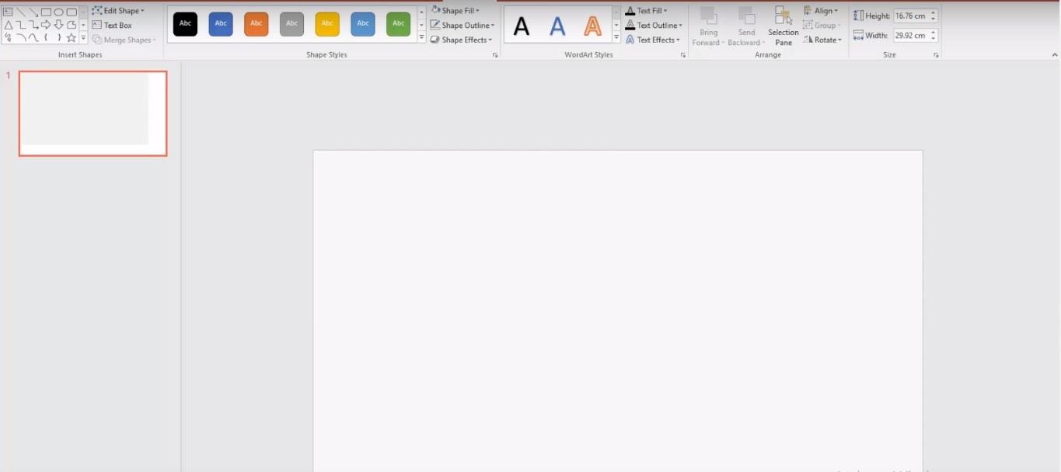The width and height of the screenshot is (1061, 472).
Task: Open the Shape Fill dropdown
Action: coord(455,11)
